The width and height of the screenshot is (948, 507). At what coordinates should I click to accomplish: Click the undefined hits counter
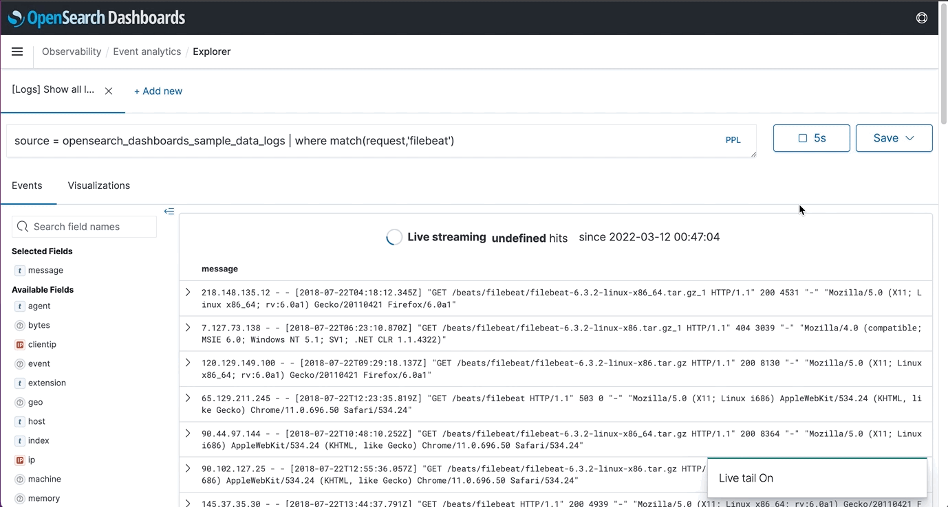tap(530, 238)
